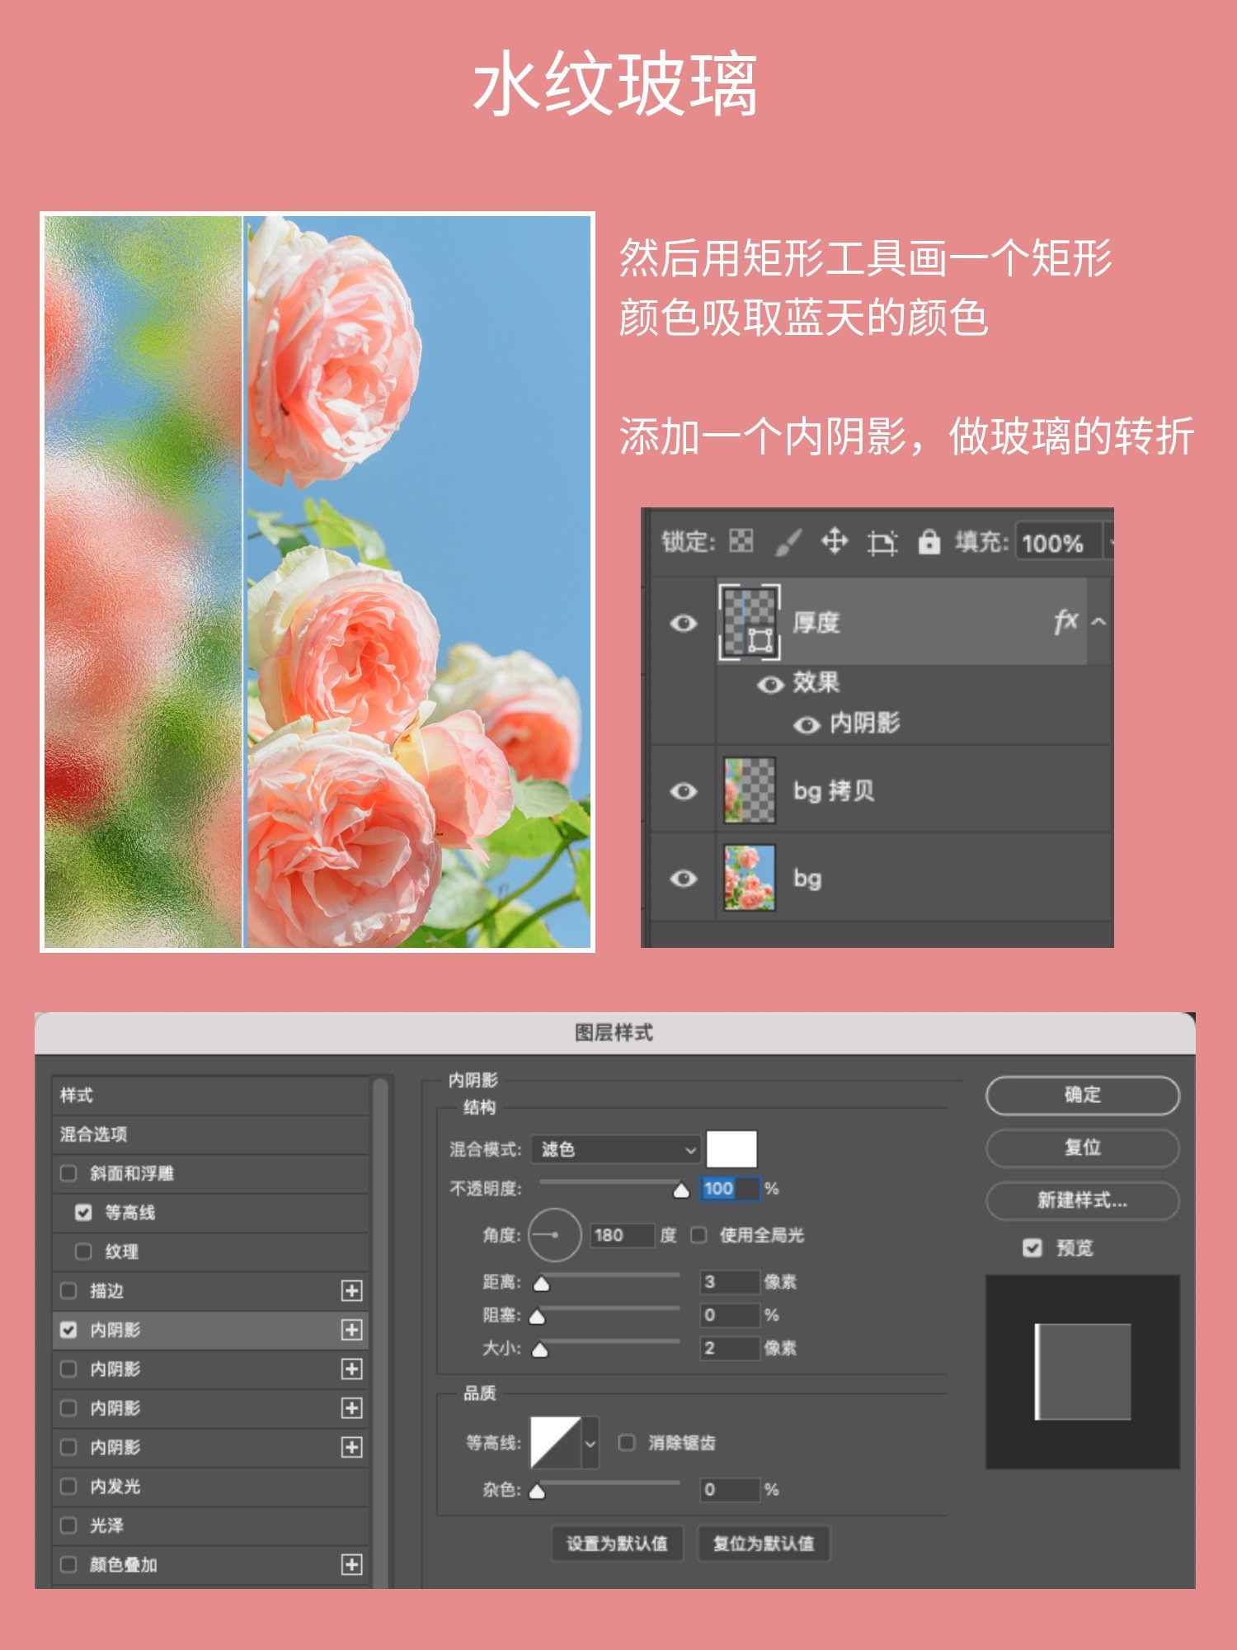
Task: Click plus icon beside checked 内阴影
Action: 351,1330
